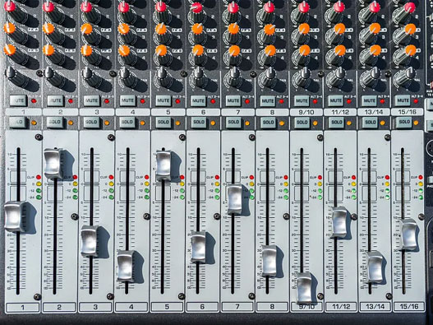Activate SOLO on channel 7
433x325 pixels.
tap(233, 123)
